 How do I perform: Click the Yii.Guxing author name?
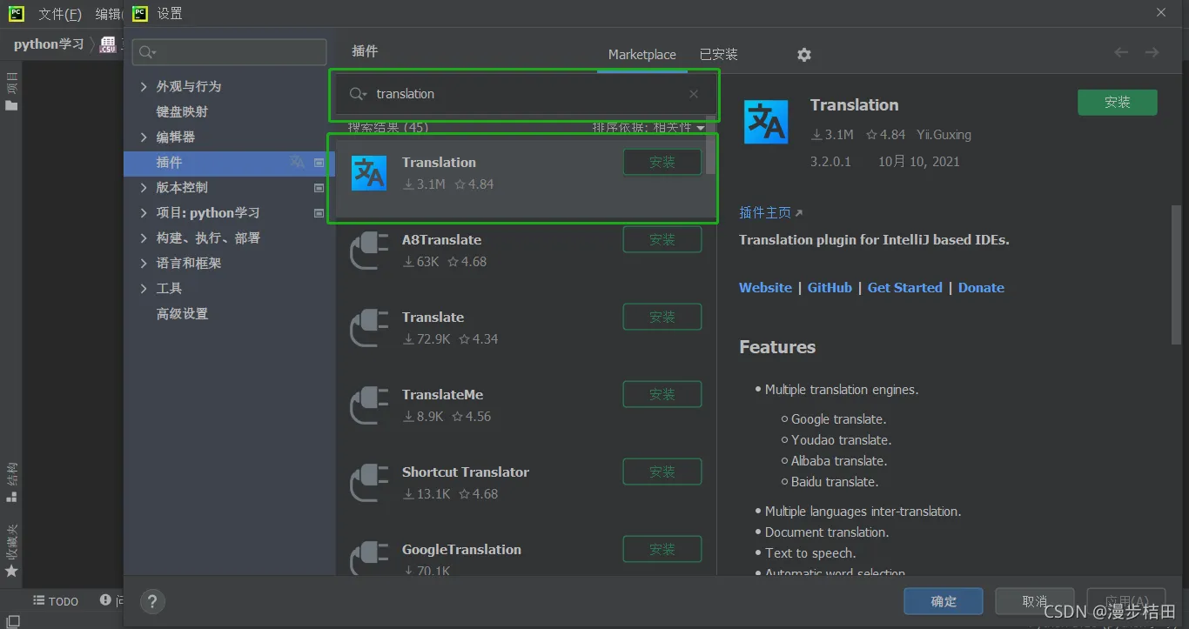[x=944, y=135]
